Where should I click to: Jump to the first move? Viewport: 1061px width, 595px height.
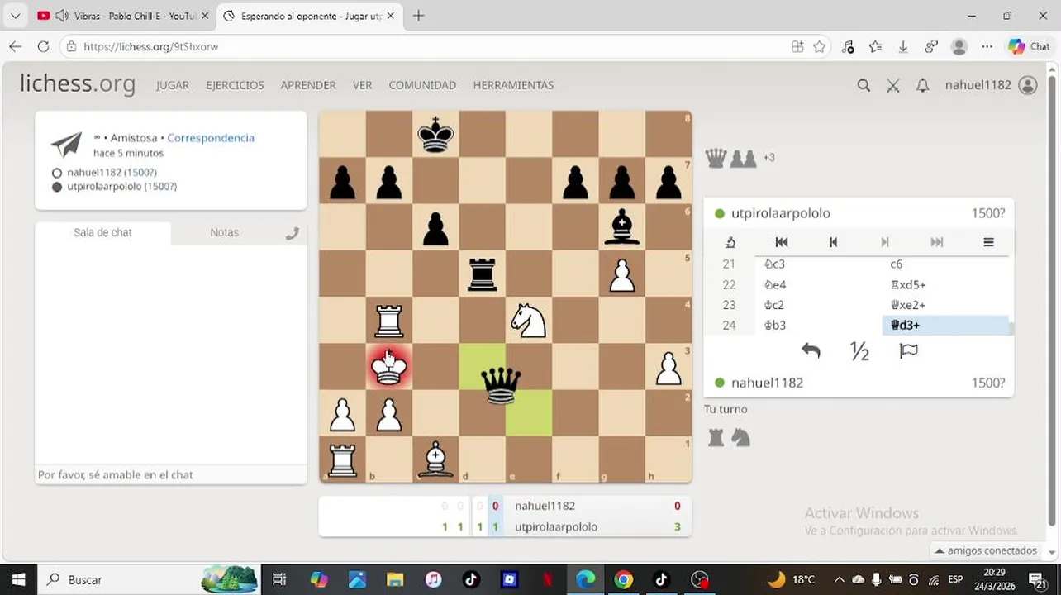pyautogui.click(x=782, y=242)
